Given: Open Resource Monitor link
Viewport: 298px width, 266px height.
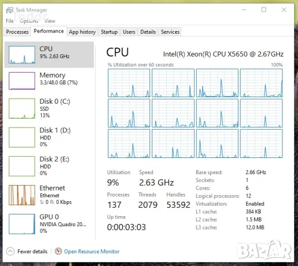Looking at the screenshot, I should pos(92,252).
